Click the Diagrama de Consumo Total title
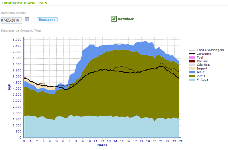 pyautogui.click(x=21, y=30)
